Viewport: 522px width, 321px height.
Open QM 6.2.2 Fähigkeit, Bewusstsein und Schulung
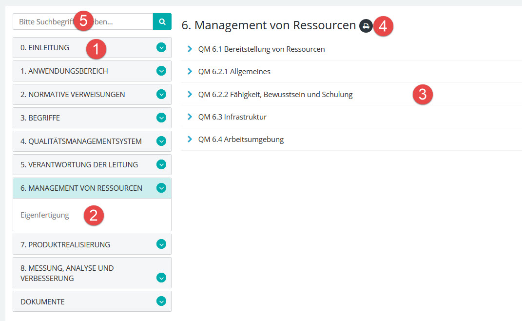275,95
